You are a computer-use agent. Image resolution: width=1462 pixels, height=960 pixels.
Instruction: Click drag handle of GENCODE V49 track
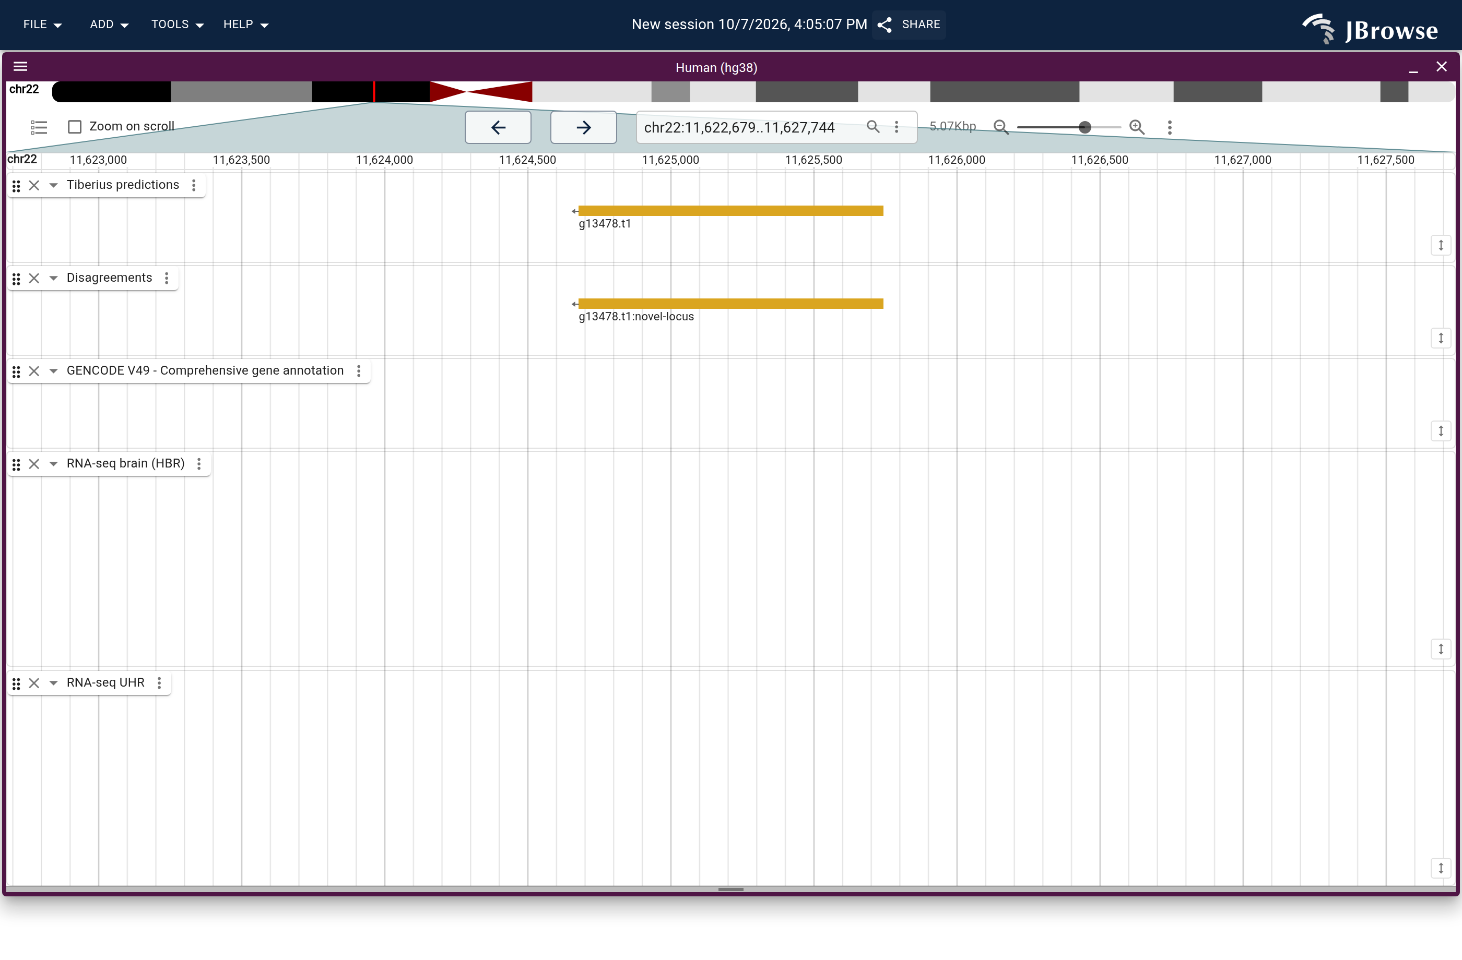coord(17,371)
